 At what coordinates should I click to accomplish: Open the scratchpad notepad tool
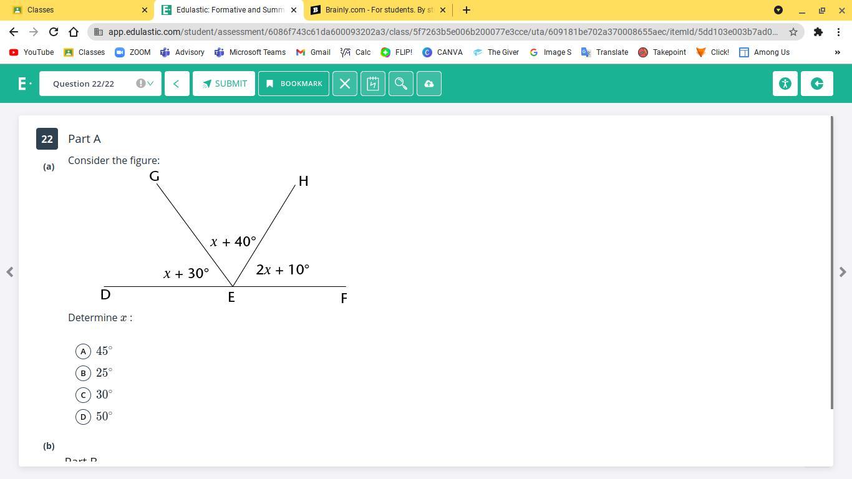click(x=372, y=84)
